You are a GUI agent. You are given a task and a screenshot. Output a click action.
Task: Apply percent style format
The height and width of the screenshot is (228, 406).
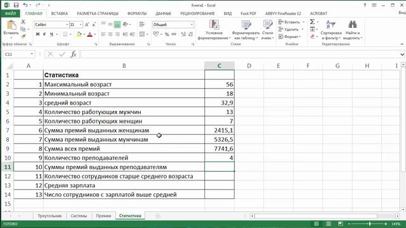(x=167, y=34)
